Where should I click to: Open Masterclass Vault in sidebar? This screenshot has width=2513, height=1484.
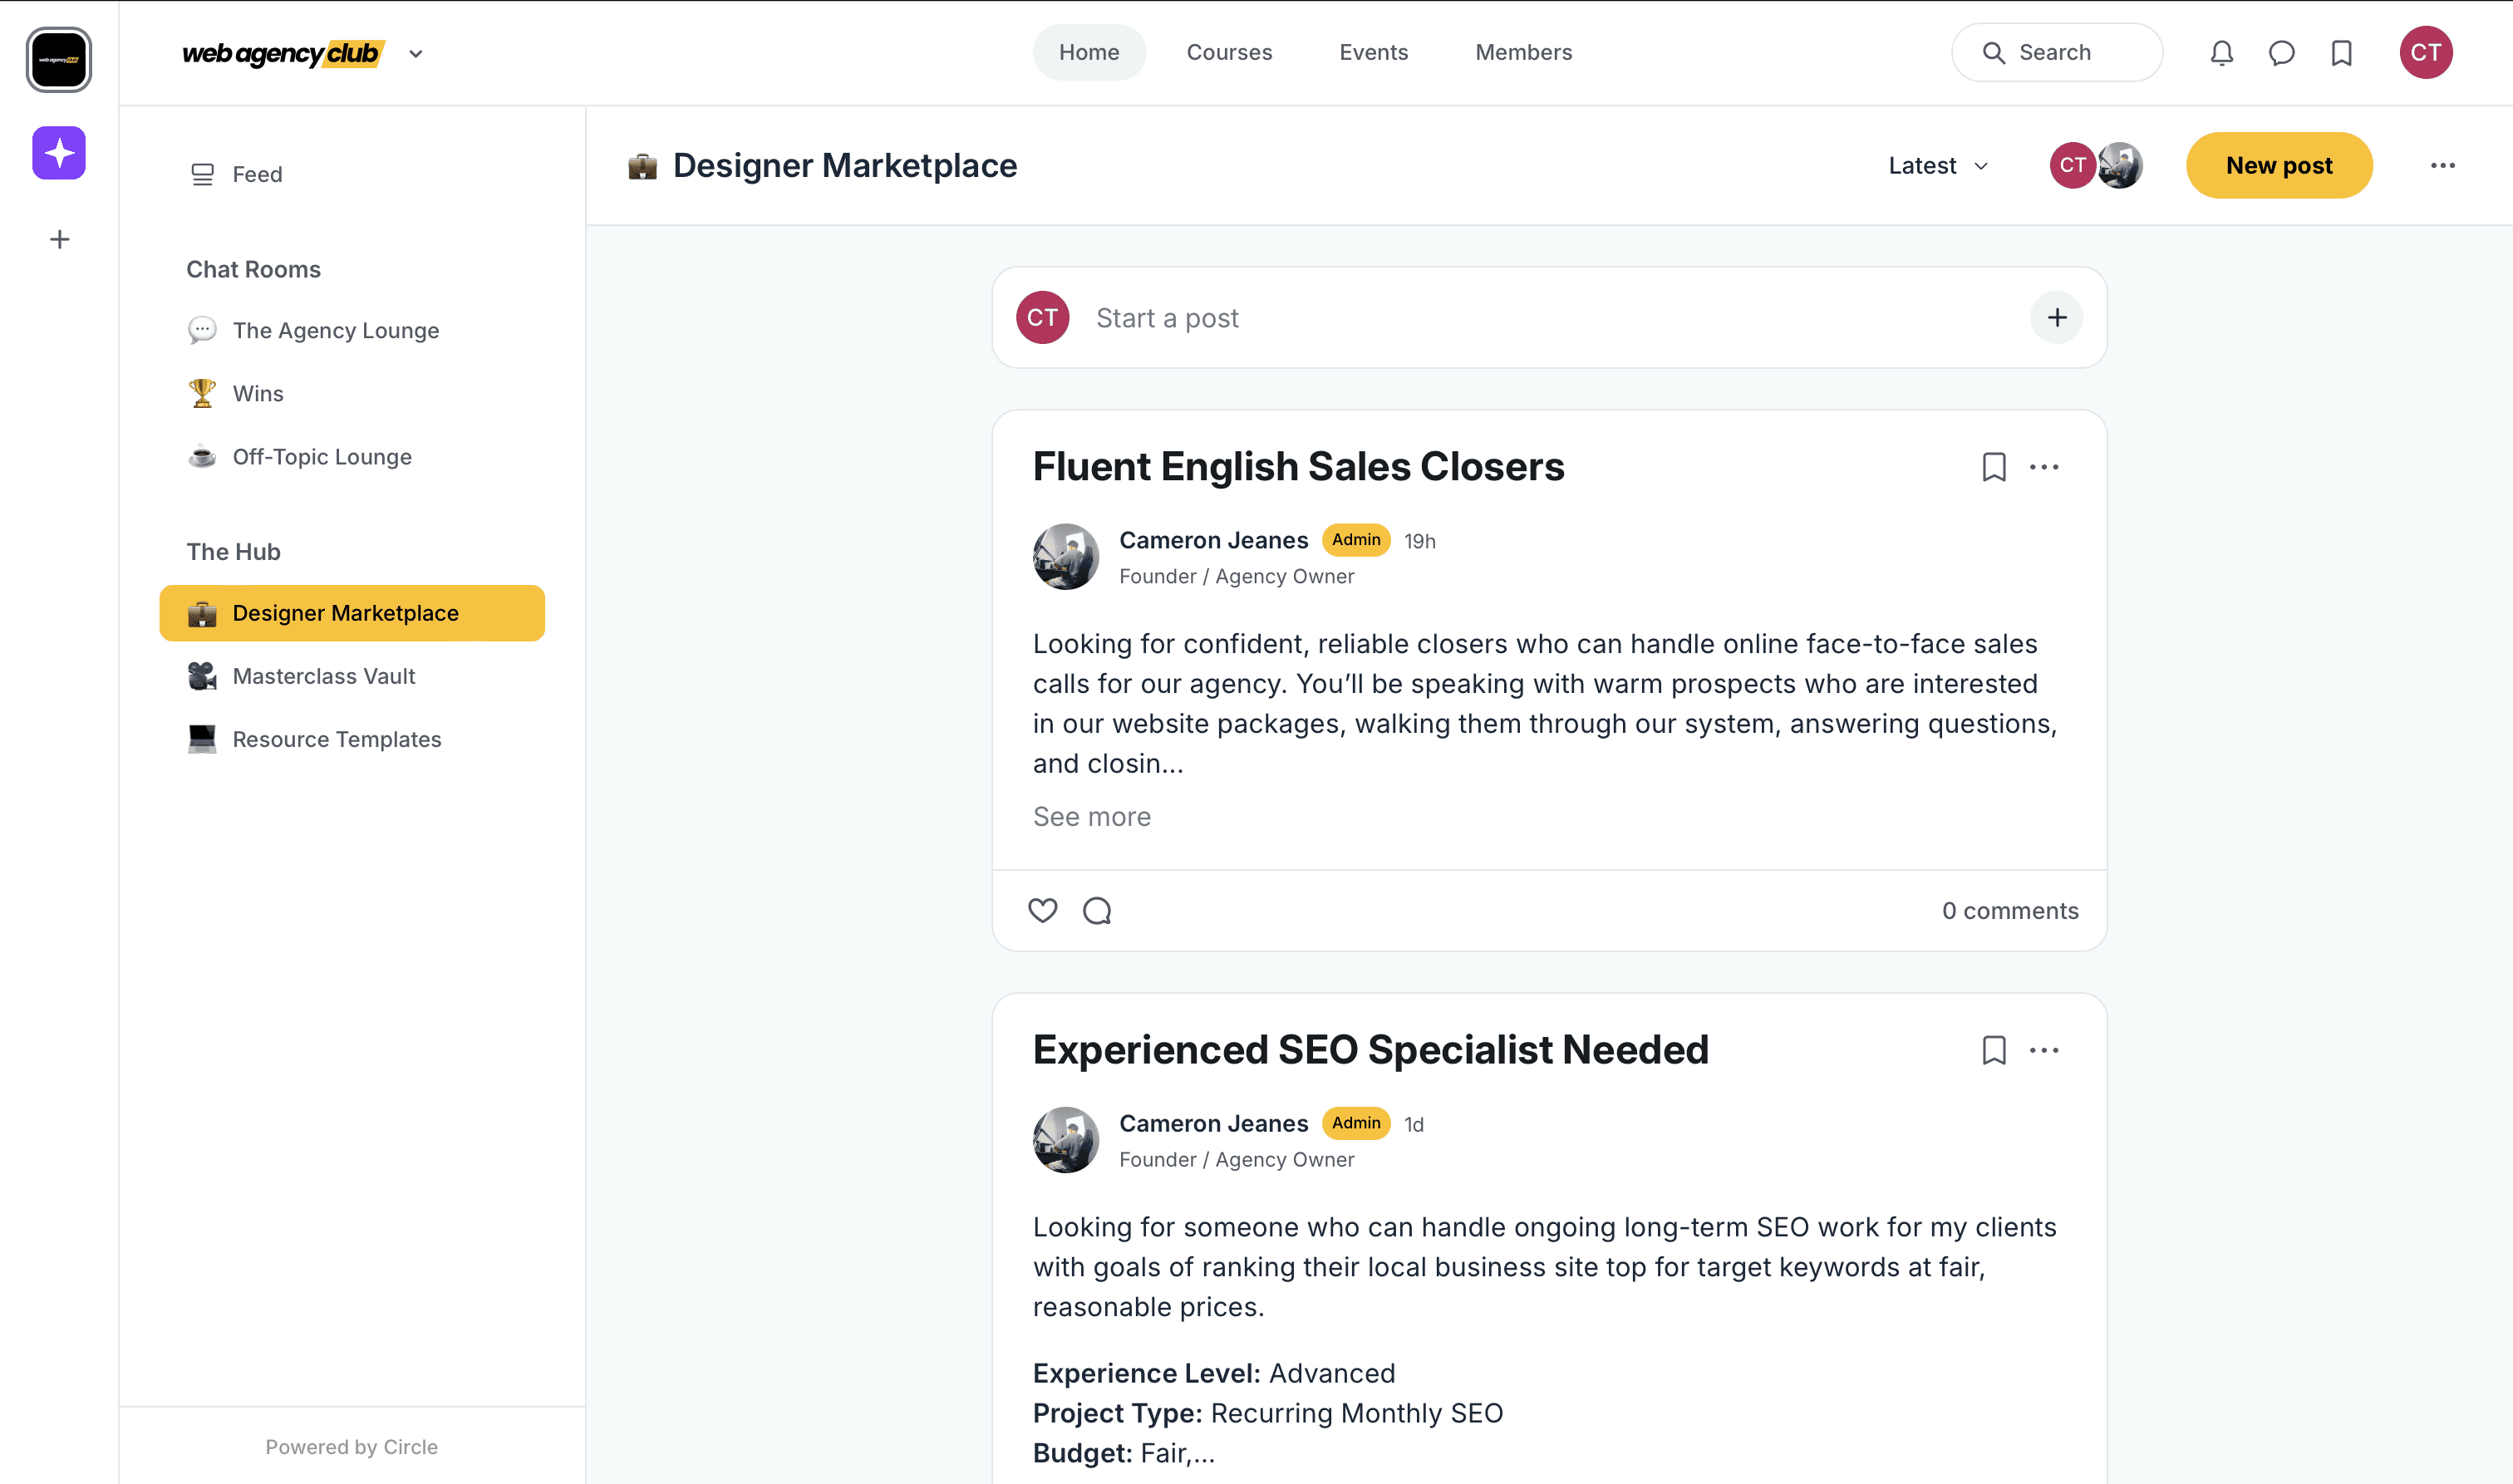click(323, 676)
